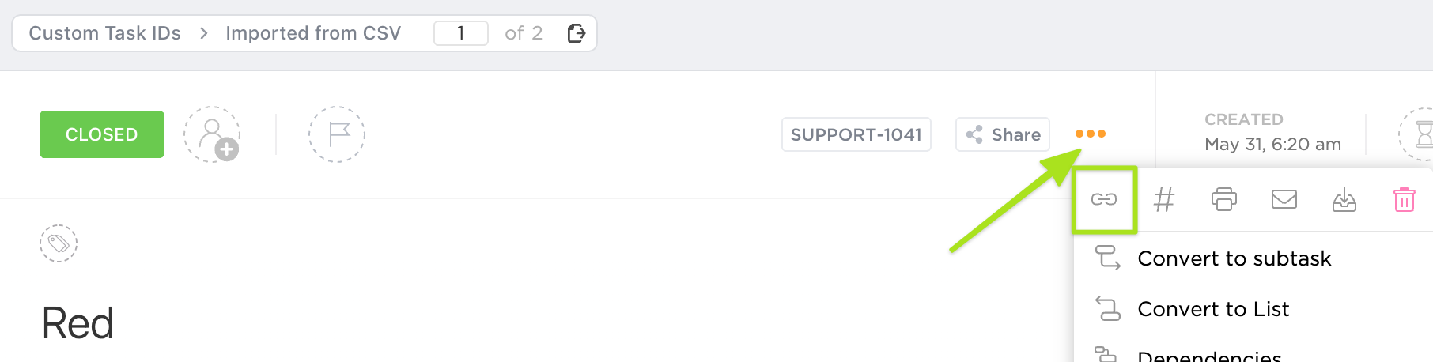The height and width of the screenshot is (362, 1433).
Task: Click the move task icon in breadcrumb
Action: [576, 33]
